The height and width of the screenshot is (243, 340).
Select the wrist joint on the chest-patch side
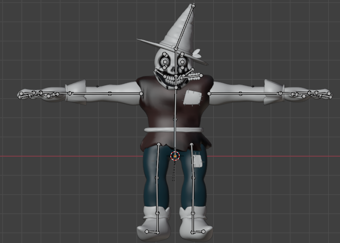[281, 93]
